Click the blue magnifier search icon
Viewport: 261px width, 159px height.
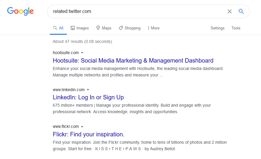241,11
